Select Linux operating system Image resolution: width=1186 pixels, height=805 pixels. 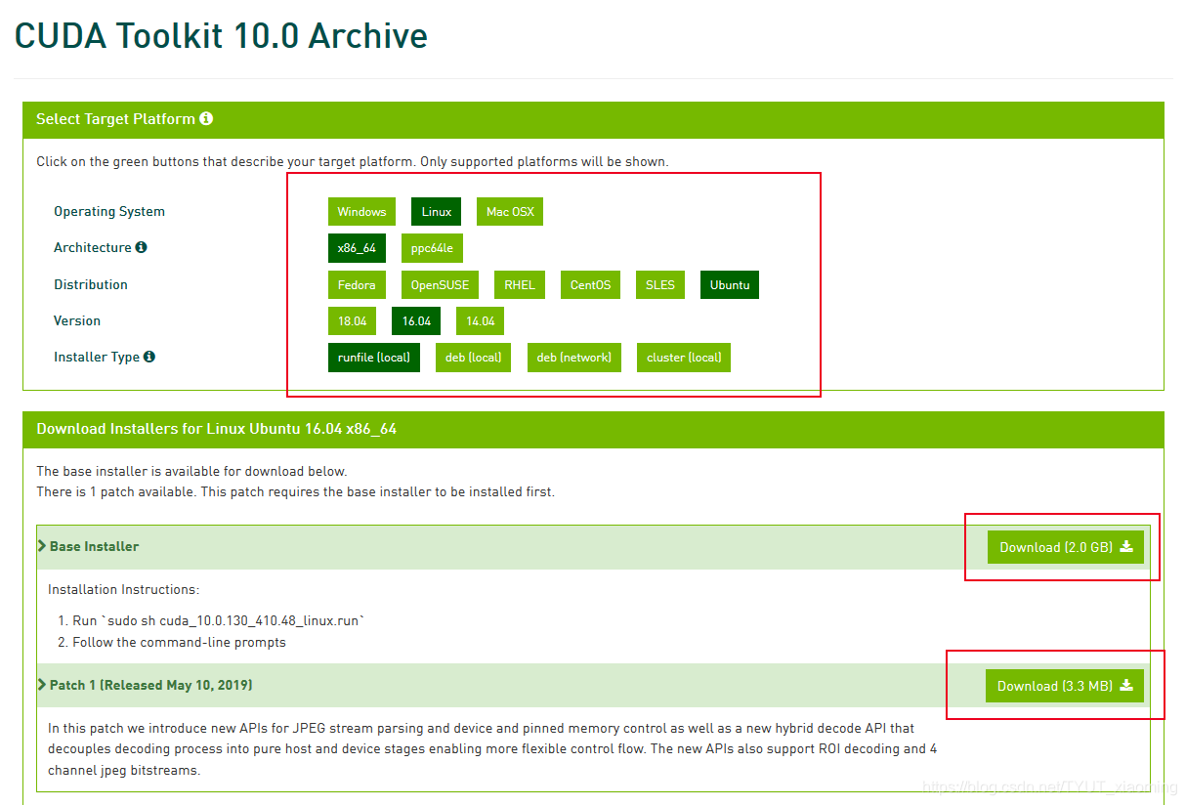pyautogui.click(x=437, y=212)
